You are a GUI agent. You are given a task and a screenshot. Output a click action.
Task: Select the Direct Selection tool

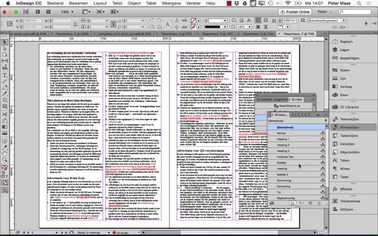point(5,48)
